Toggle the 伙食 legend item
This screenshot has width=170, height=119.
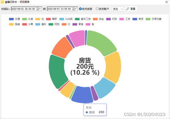coord(28,19)
